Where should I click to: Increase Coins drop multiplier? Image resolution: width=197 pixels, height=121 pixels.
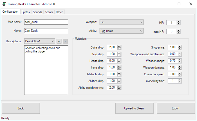click(x=119, y=47)
